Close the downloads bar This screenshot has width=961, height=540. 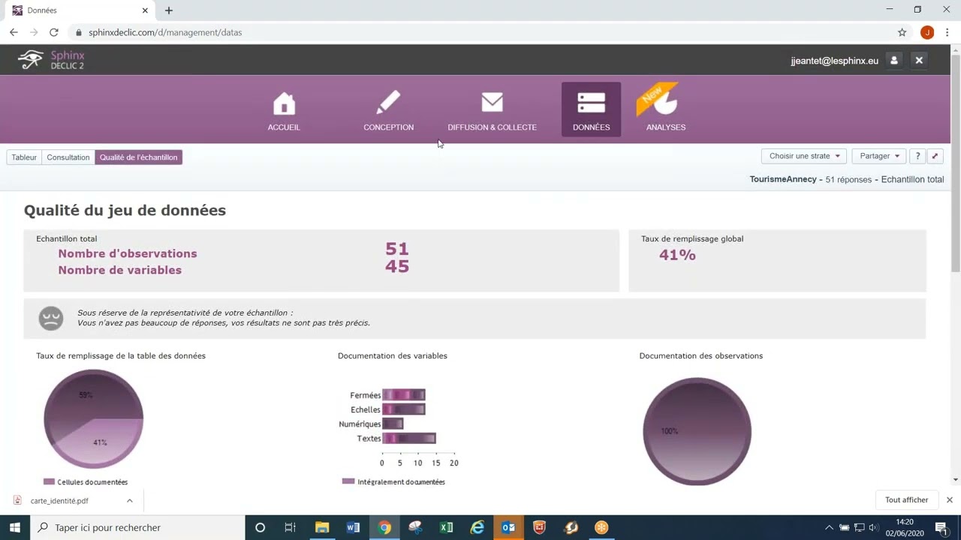pyautogui.click(x=949, y=499)
